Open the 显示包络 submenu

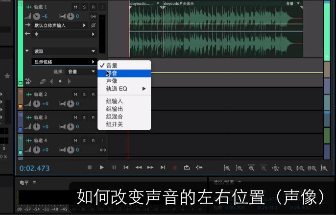click(x=64, y=62)
